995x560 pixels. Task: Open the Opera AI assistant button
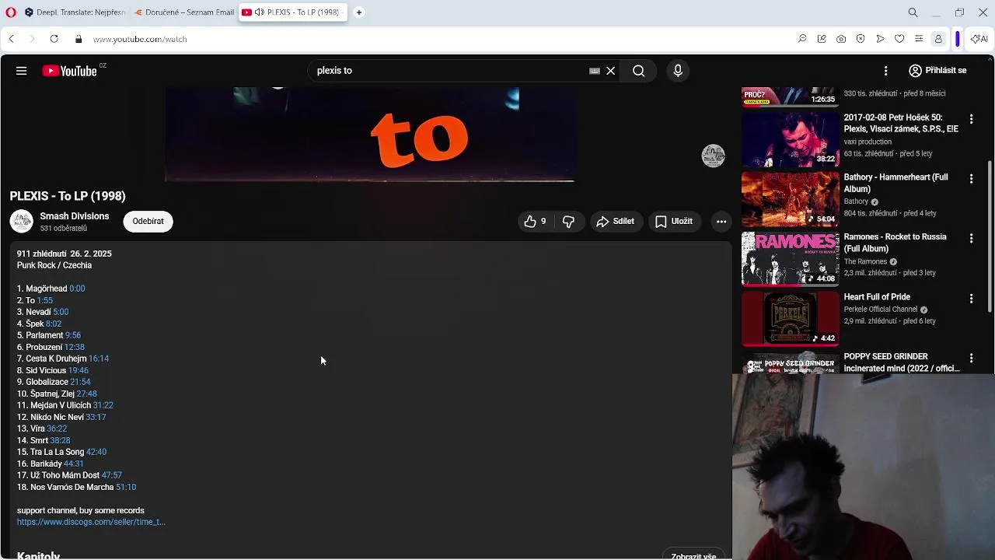pos(981,39)
